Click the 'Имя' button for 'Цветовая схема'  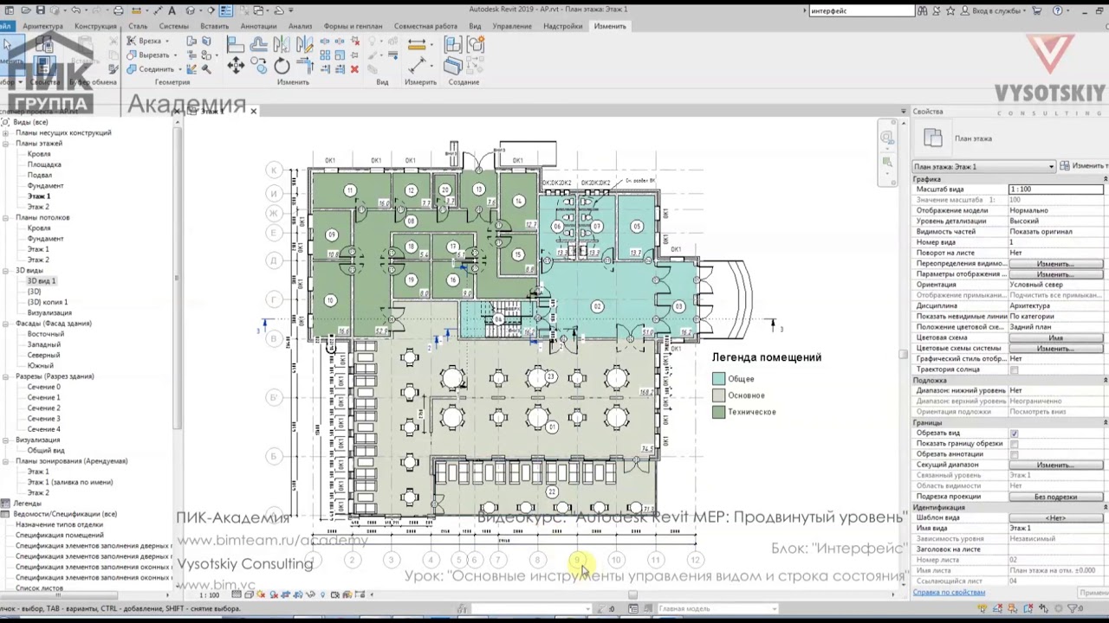(x=1055, y=337)
